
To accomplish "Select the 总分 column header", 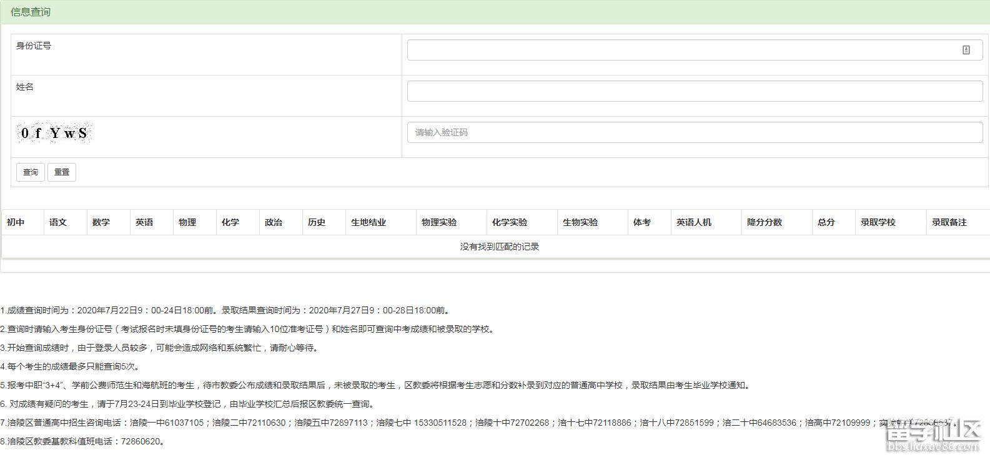I will [x=826, y=222].
